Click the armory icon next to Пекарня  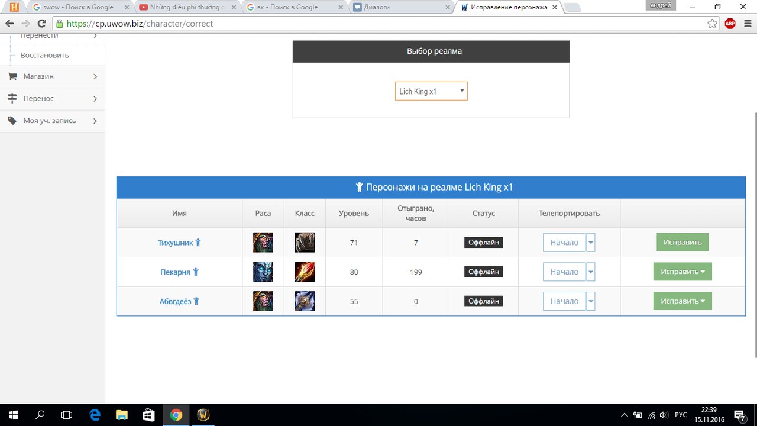coord(196,272)
